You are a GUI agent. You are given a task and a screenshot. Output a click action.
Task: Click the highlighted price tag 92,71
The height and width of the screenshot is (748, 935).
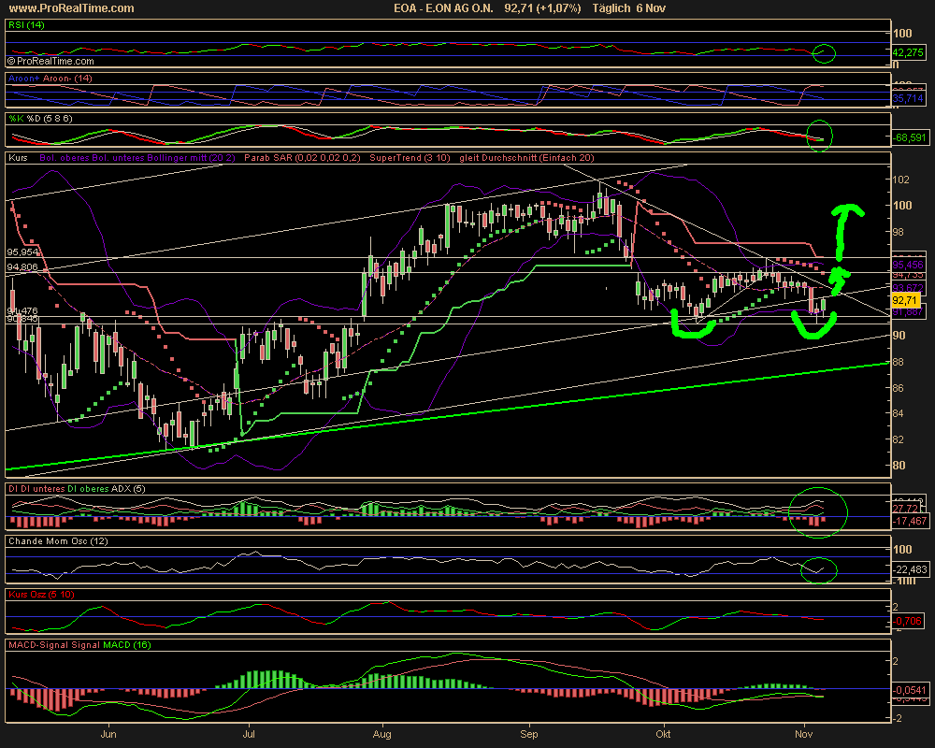[906, 300]
